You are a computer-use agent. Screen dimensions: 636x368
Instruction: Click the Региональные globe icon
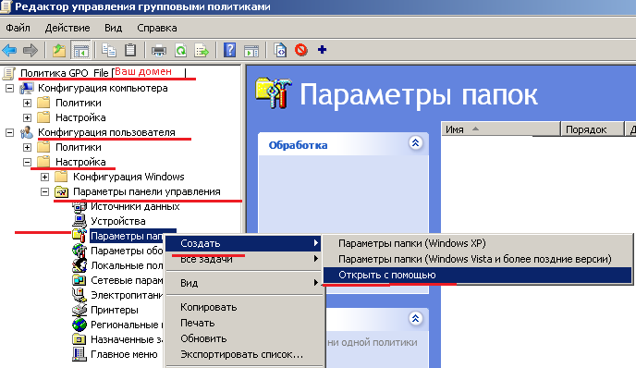79,325
